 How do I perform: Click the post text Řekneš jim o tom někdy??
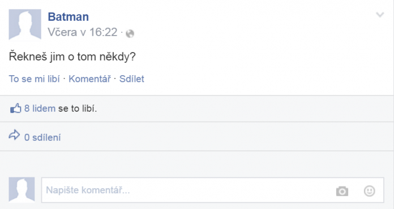coord(72,56)
